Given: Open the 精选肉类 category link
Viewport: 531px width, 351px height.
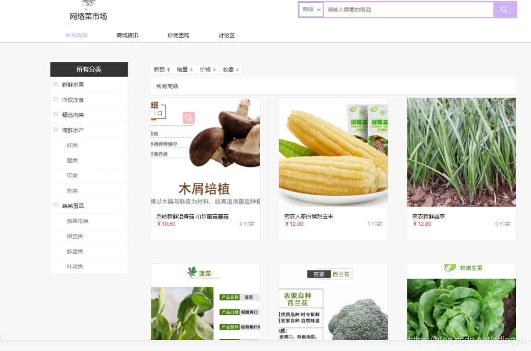Looking at the screenshot, I should pyautogui.click(x=73, y=115).
